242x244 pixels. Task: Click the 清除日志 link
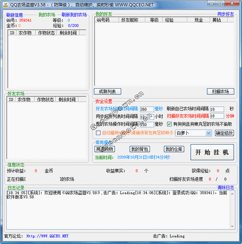pyautogui.click(x=226, y=188)
